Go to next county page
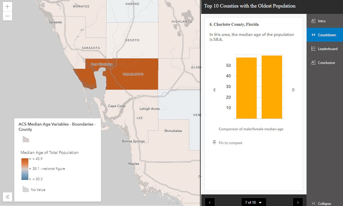Screen dimensions: 343x206 (298, 202)
